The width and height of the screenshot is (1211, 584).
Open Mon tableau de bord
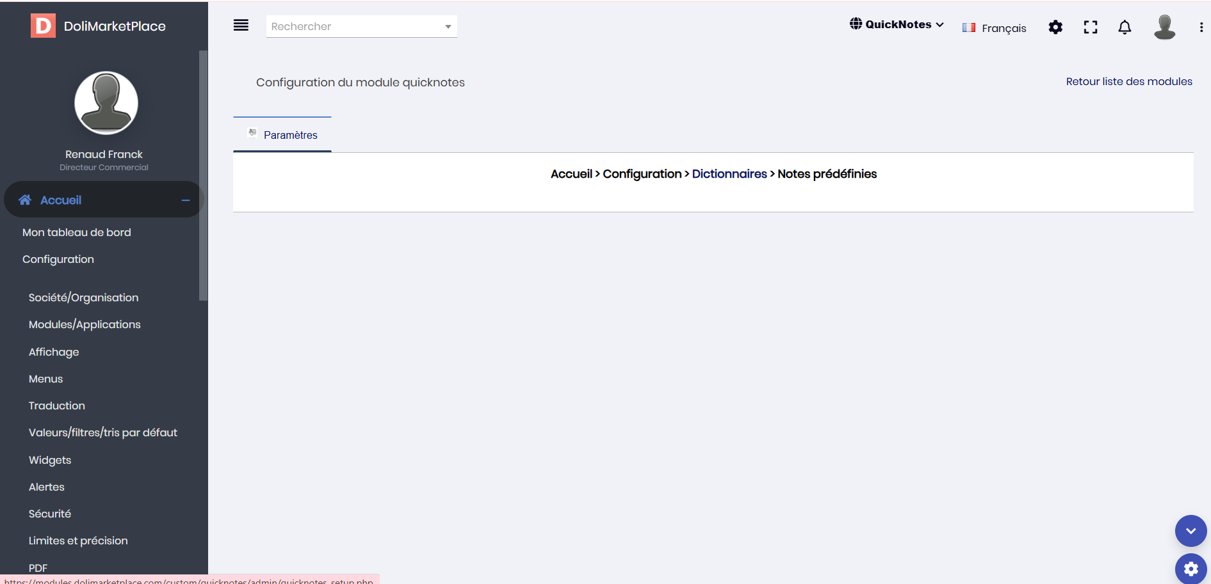(77, 232)
